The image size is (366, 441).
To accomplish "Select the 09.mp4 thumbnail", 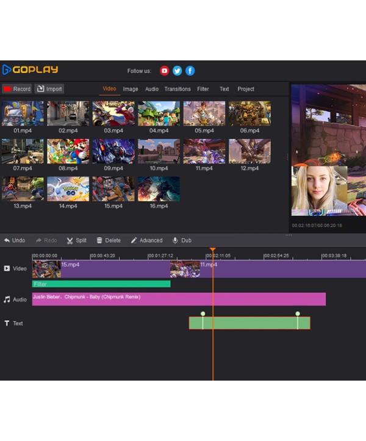I will [x=113, y=151].
